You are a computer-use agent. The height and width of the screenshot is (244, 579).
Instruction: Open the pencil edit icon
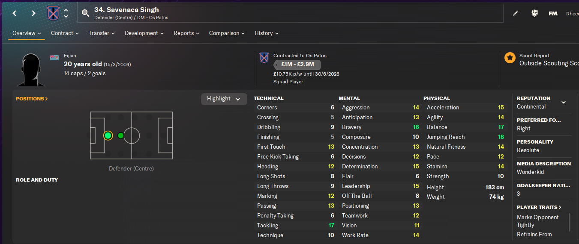click(516, 13)
